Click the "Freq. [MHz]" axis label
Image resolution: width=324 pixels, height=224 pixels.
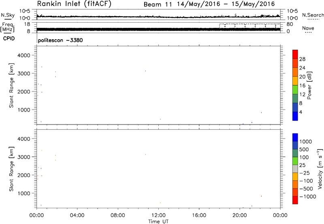pyautogui.click(x=8, y=27)
